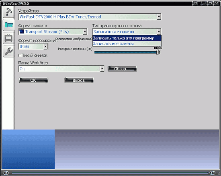The image size is (221, 176).
Task: Select Записать все пакеты list option
Action: [127, 43]
